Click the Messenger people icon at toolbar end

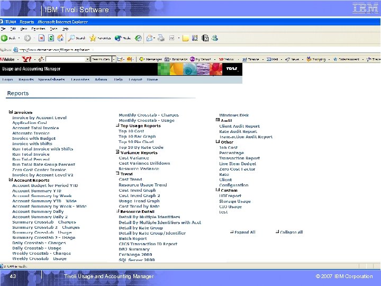(214, 38)
